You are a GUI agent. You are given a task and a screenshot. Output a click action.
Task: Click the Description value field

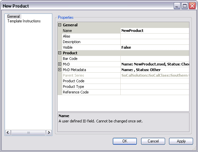pyautogui.click(x=155, y=42)
